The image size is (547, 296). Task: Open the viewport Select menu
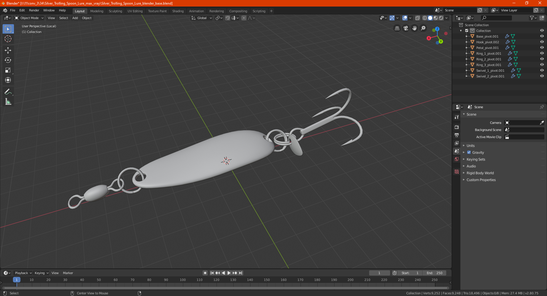coord(64,18)
